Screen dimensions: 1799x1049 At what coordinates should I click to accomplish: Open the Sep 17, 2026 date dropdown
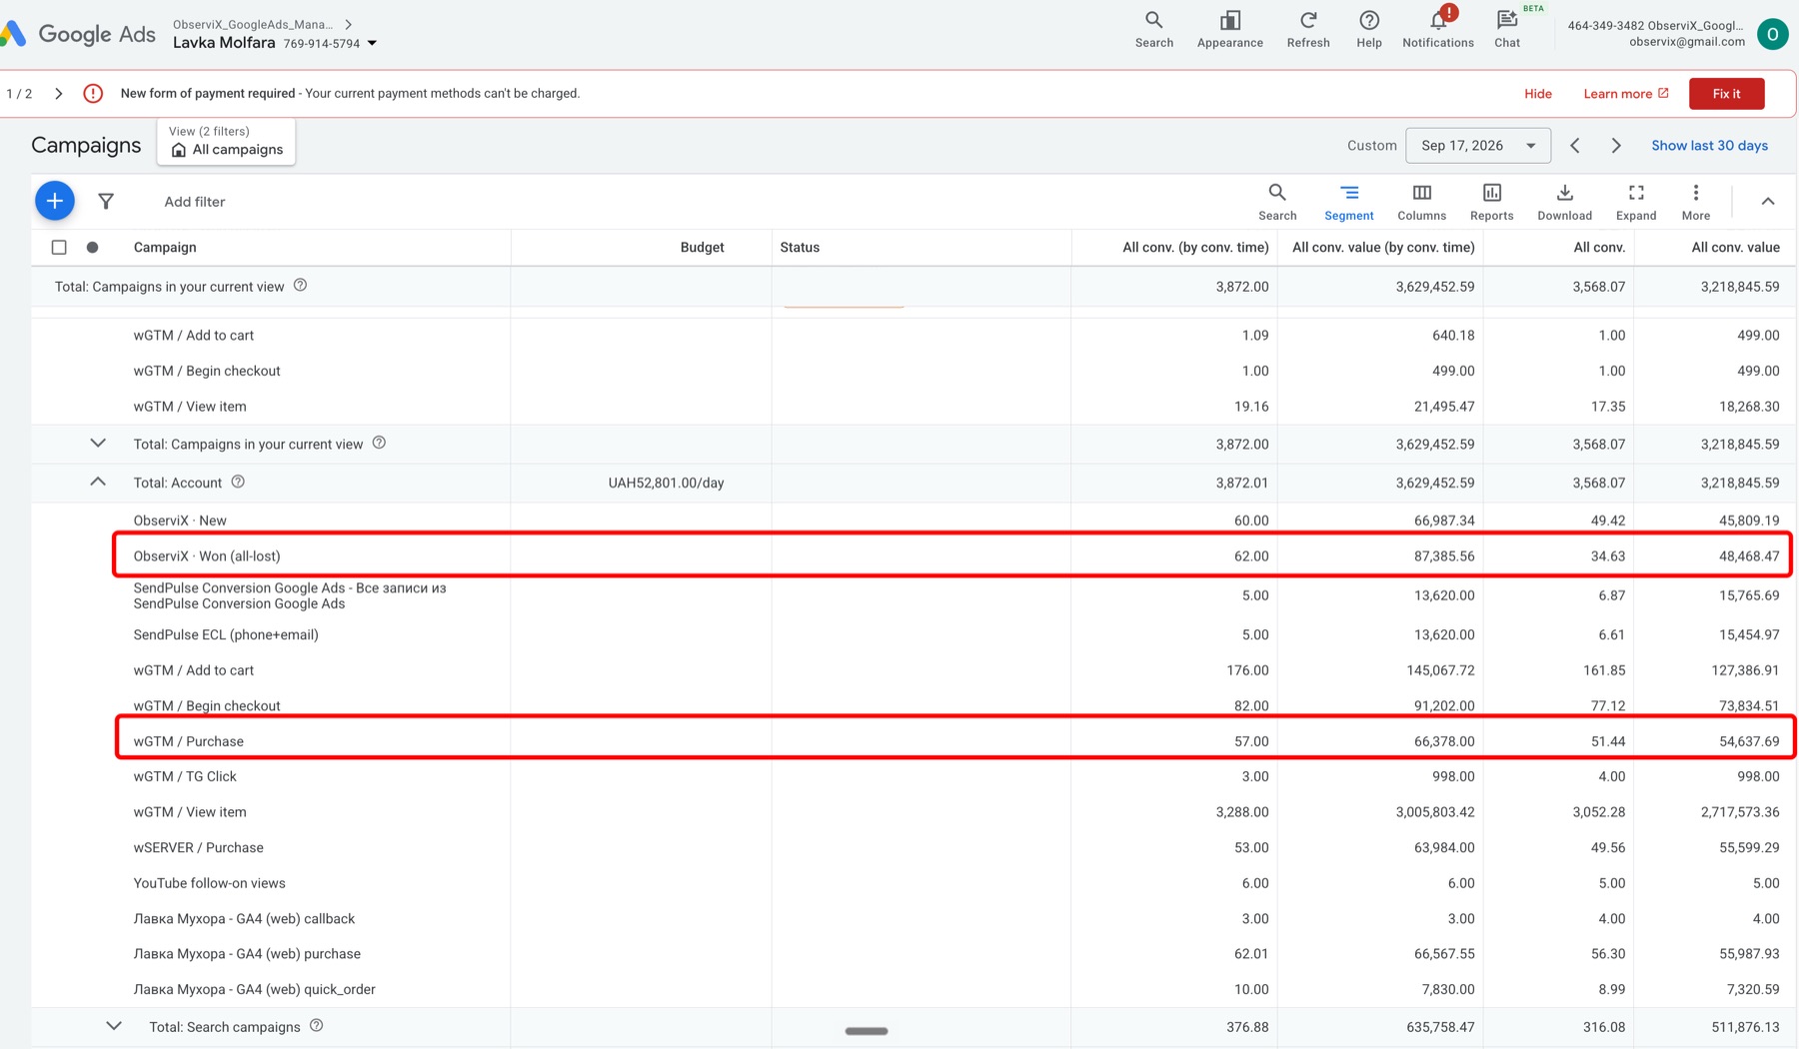click(1477, 145)
